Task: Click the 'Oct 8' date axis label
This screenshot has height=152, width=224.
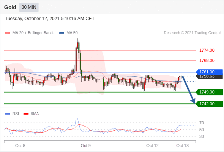Action: [x=20, y=146]
